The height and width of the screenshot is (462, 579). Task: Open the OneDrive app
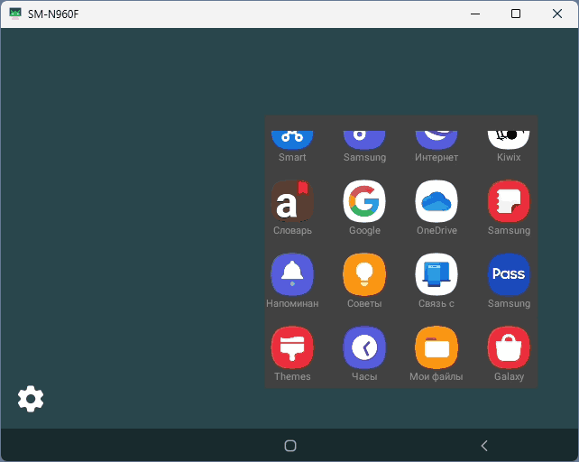click(437, 201)
